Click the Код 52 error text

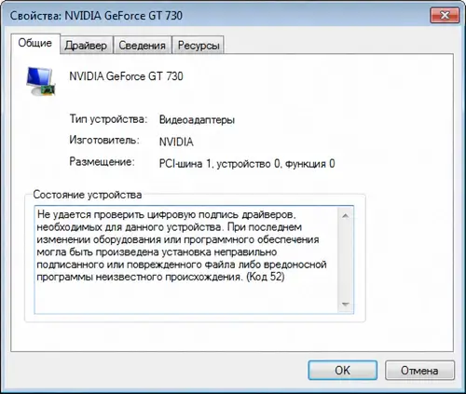click(266, 277)
